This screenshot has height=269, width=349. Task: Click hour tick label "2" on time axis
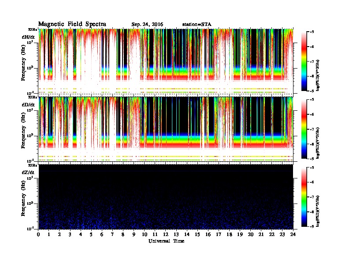[x=59, y=234]
